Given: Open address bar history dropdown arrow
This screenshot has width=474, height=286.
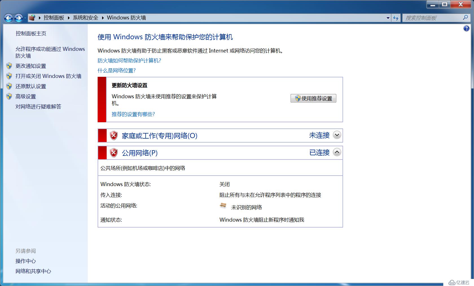Looking at the screenshot, I should [388, 18].
